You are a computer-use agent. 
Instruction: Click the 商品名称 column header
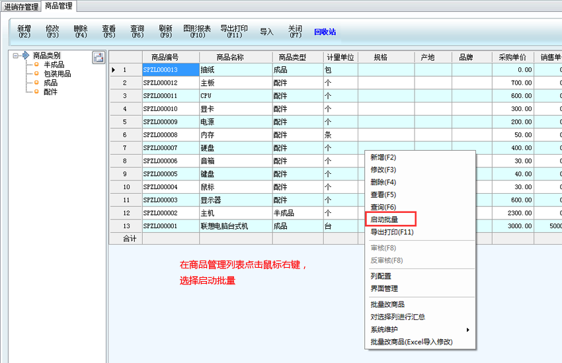(235, 58)
